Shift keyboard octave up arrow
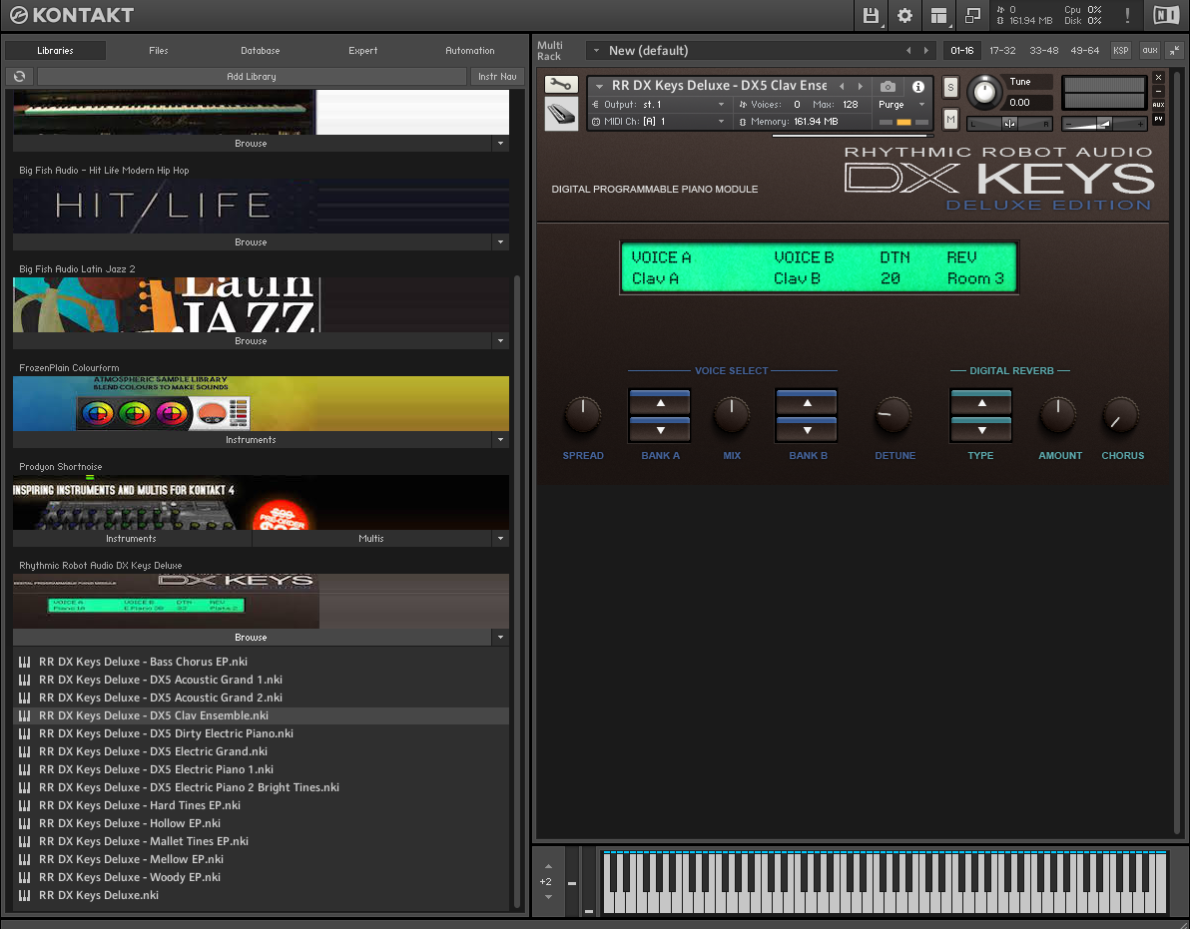Viewport: 1190px width, 929px height. 548,866
